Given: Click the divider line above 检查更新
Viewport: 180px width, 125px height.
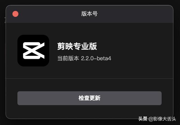Looking at the screenshot, I should [89, 78].
